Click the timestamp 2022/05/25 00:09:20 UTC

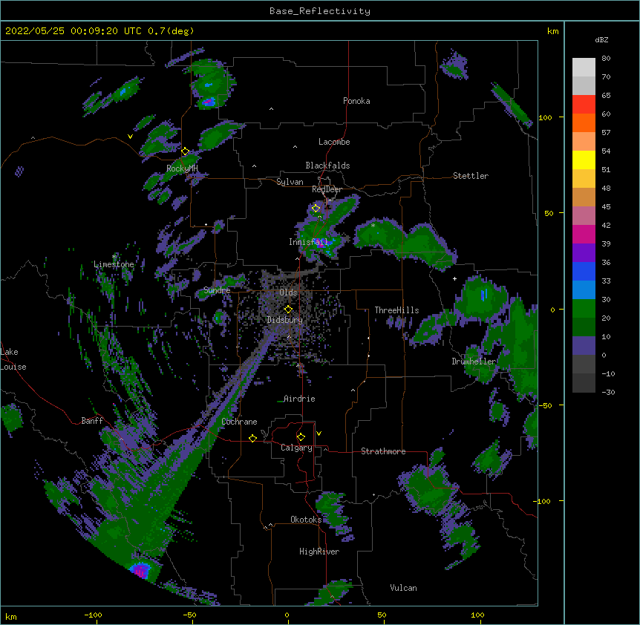[x=74, y=31]
